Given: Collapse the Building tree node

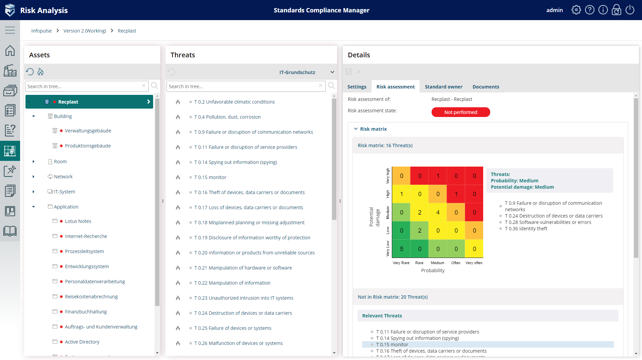Looking at the screenshot, I should pos(34,116).
